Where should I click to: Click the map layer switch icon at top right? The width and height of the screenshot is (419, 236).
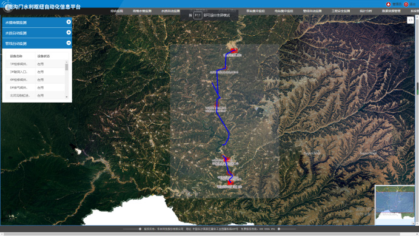click(x=411, y=20)
